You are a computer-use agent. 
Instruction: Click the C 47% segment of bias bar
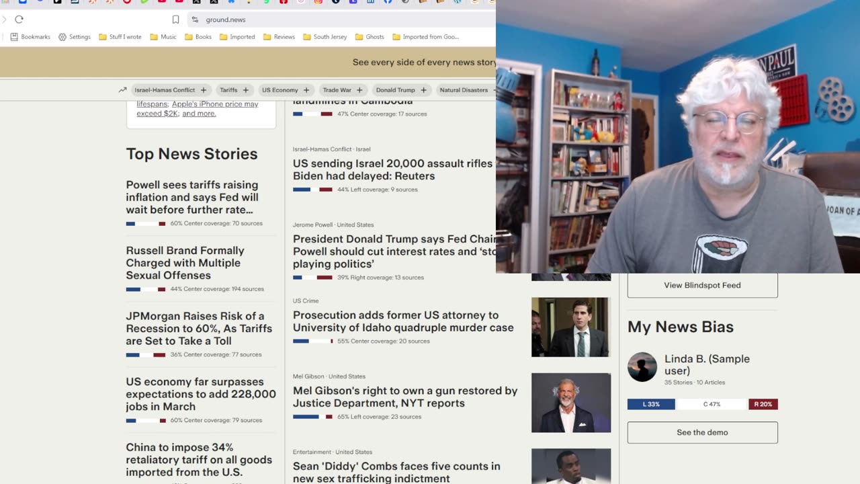pyautogui.click(x=712, y=405)
